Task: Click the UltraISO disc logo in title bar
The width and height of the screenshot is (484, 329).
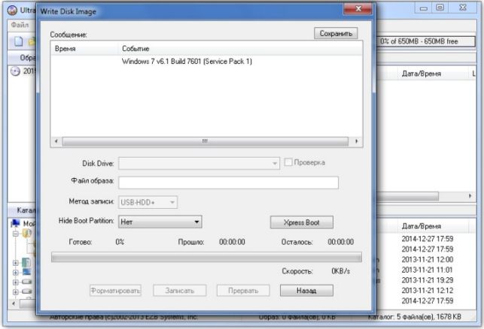Action: 12,11
